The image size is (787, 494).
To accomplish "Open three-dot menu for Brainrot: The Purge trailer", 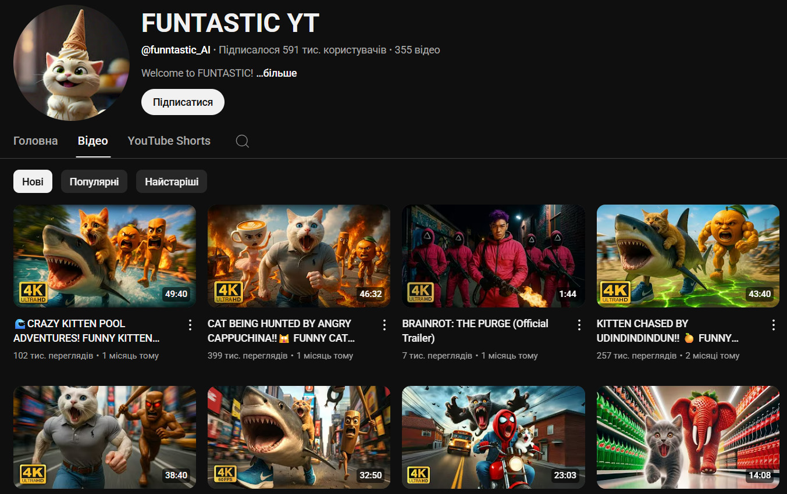I will pyautogui.click(x=579, y=325).
